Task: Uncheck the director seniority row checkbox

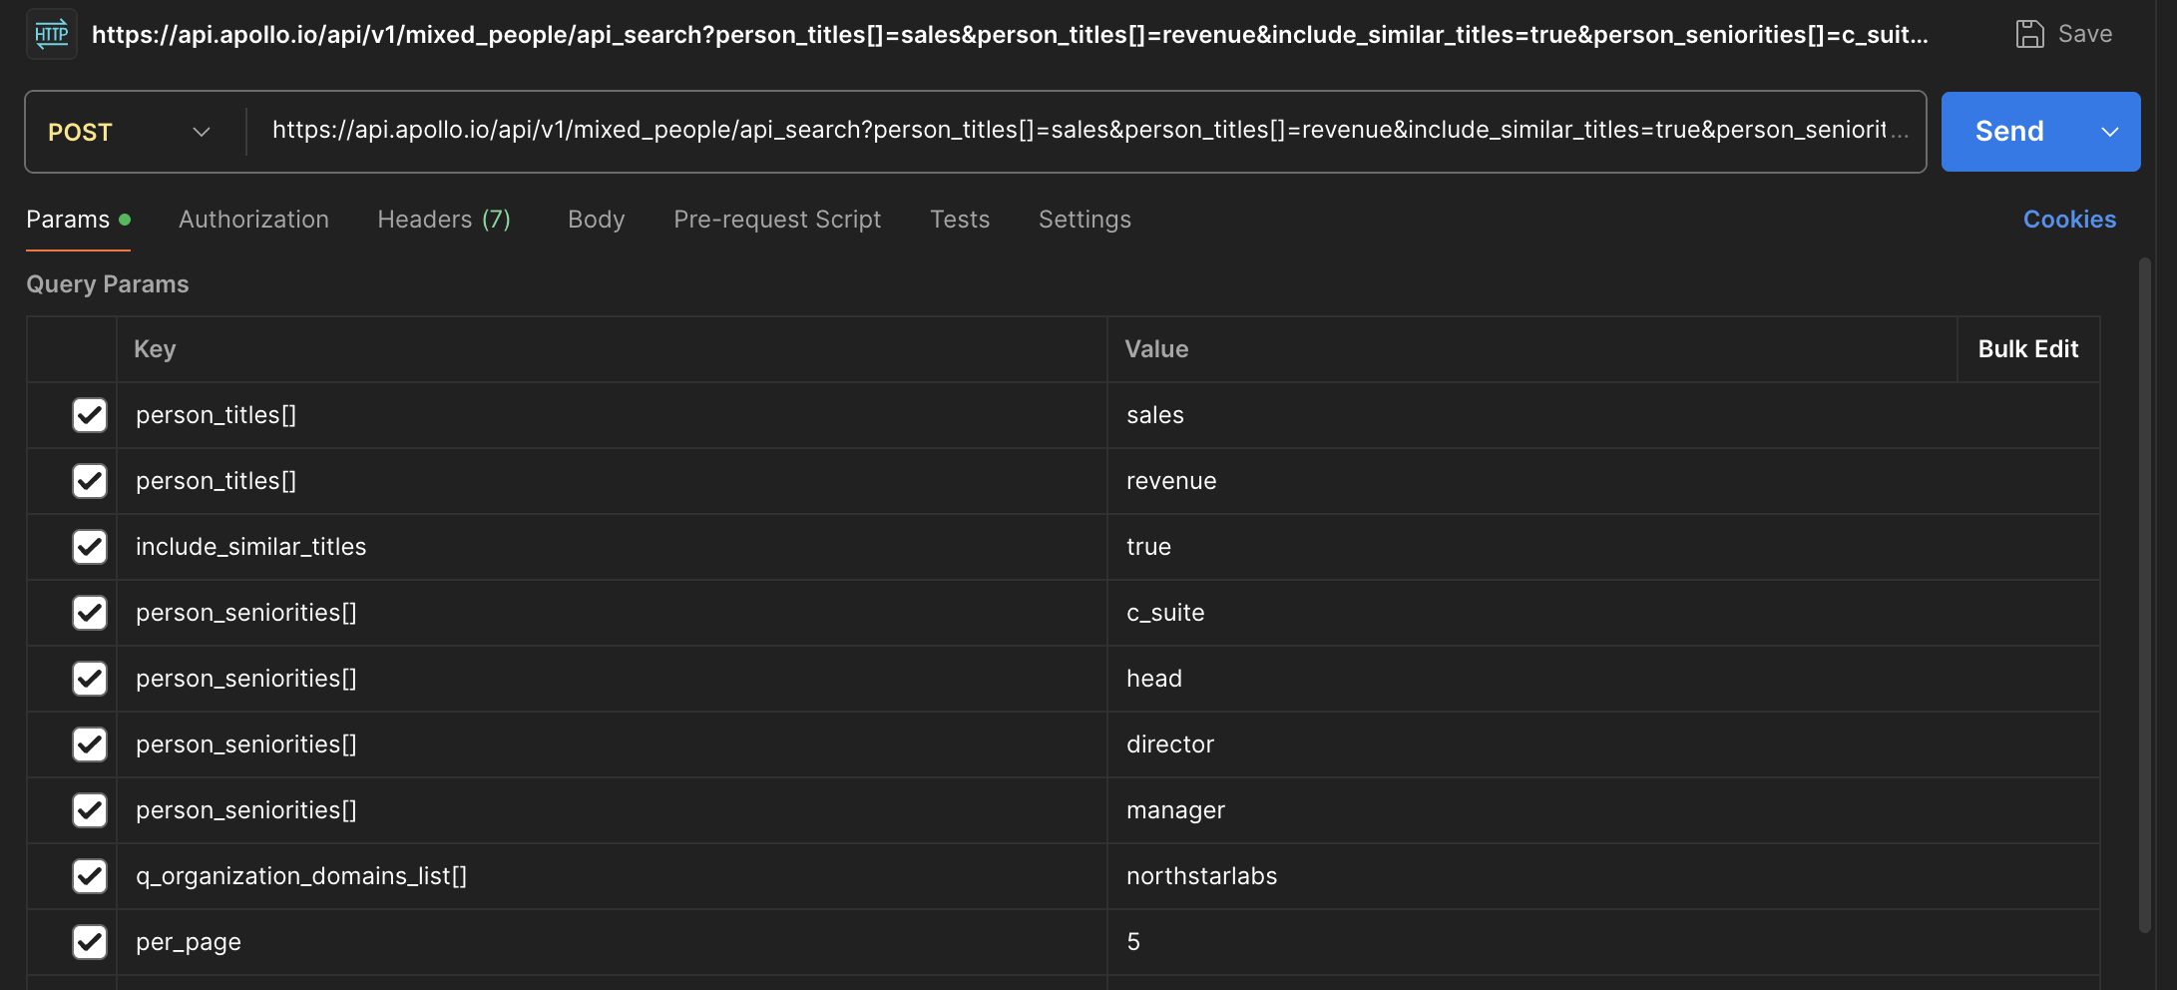Action: tap(90, 744)
